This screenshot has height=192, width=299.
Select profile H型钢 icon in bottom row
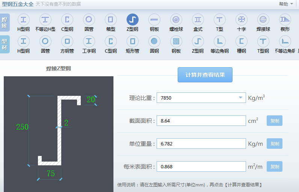coord(23,41)
